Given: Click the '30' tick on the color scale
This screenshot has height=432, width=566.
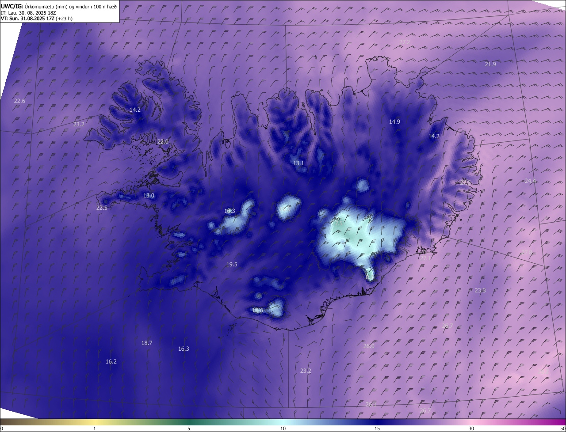Looking at the screenshot, I should [471, 428].
